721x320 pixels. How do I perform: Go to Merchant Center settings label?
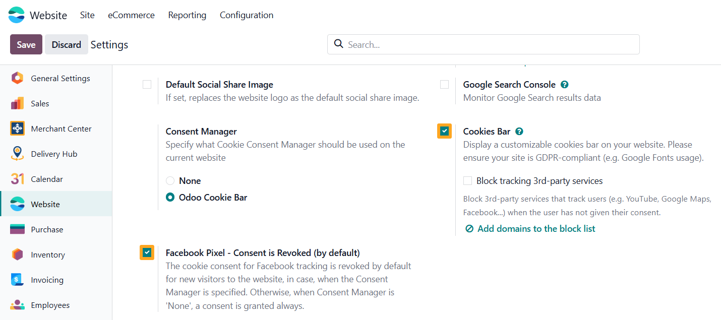pyautogui.click(x=61, y=129)
